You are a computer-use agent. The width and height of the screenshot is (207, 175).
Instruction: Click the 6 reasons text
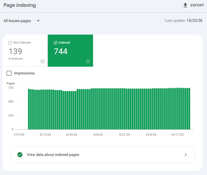(x=16, y=58)
